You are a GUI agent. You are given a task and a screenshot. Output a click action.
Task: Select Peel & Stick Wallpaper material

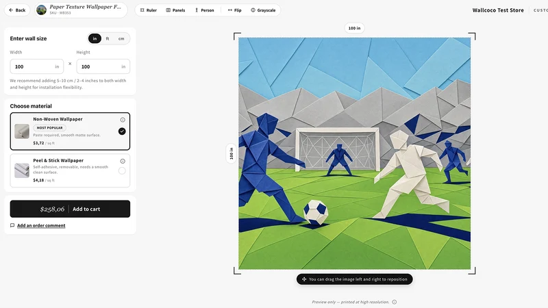tap(70, 170)
